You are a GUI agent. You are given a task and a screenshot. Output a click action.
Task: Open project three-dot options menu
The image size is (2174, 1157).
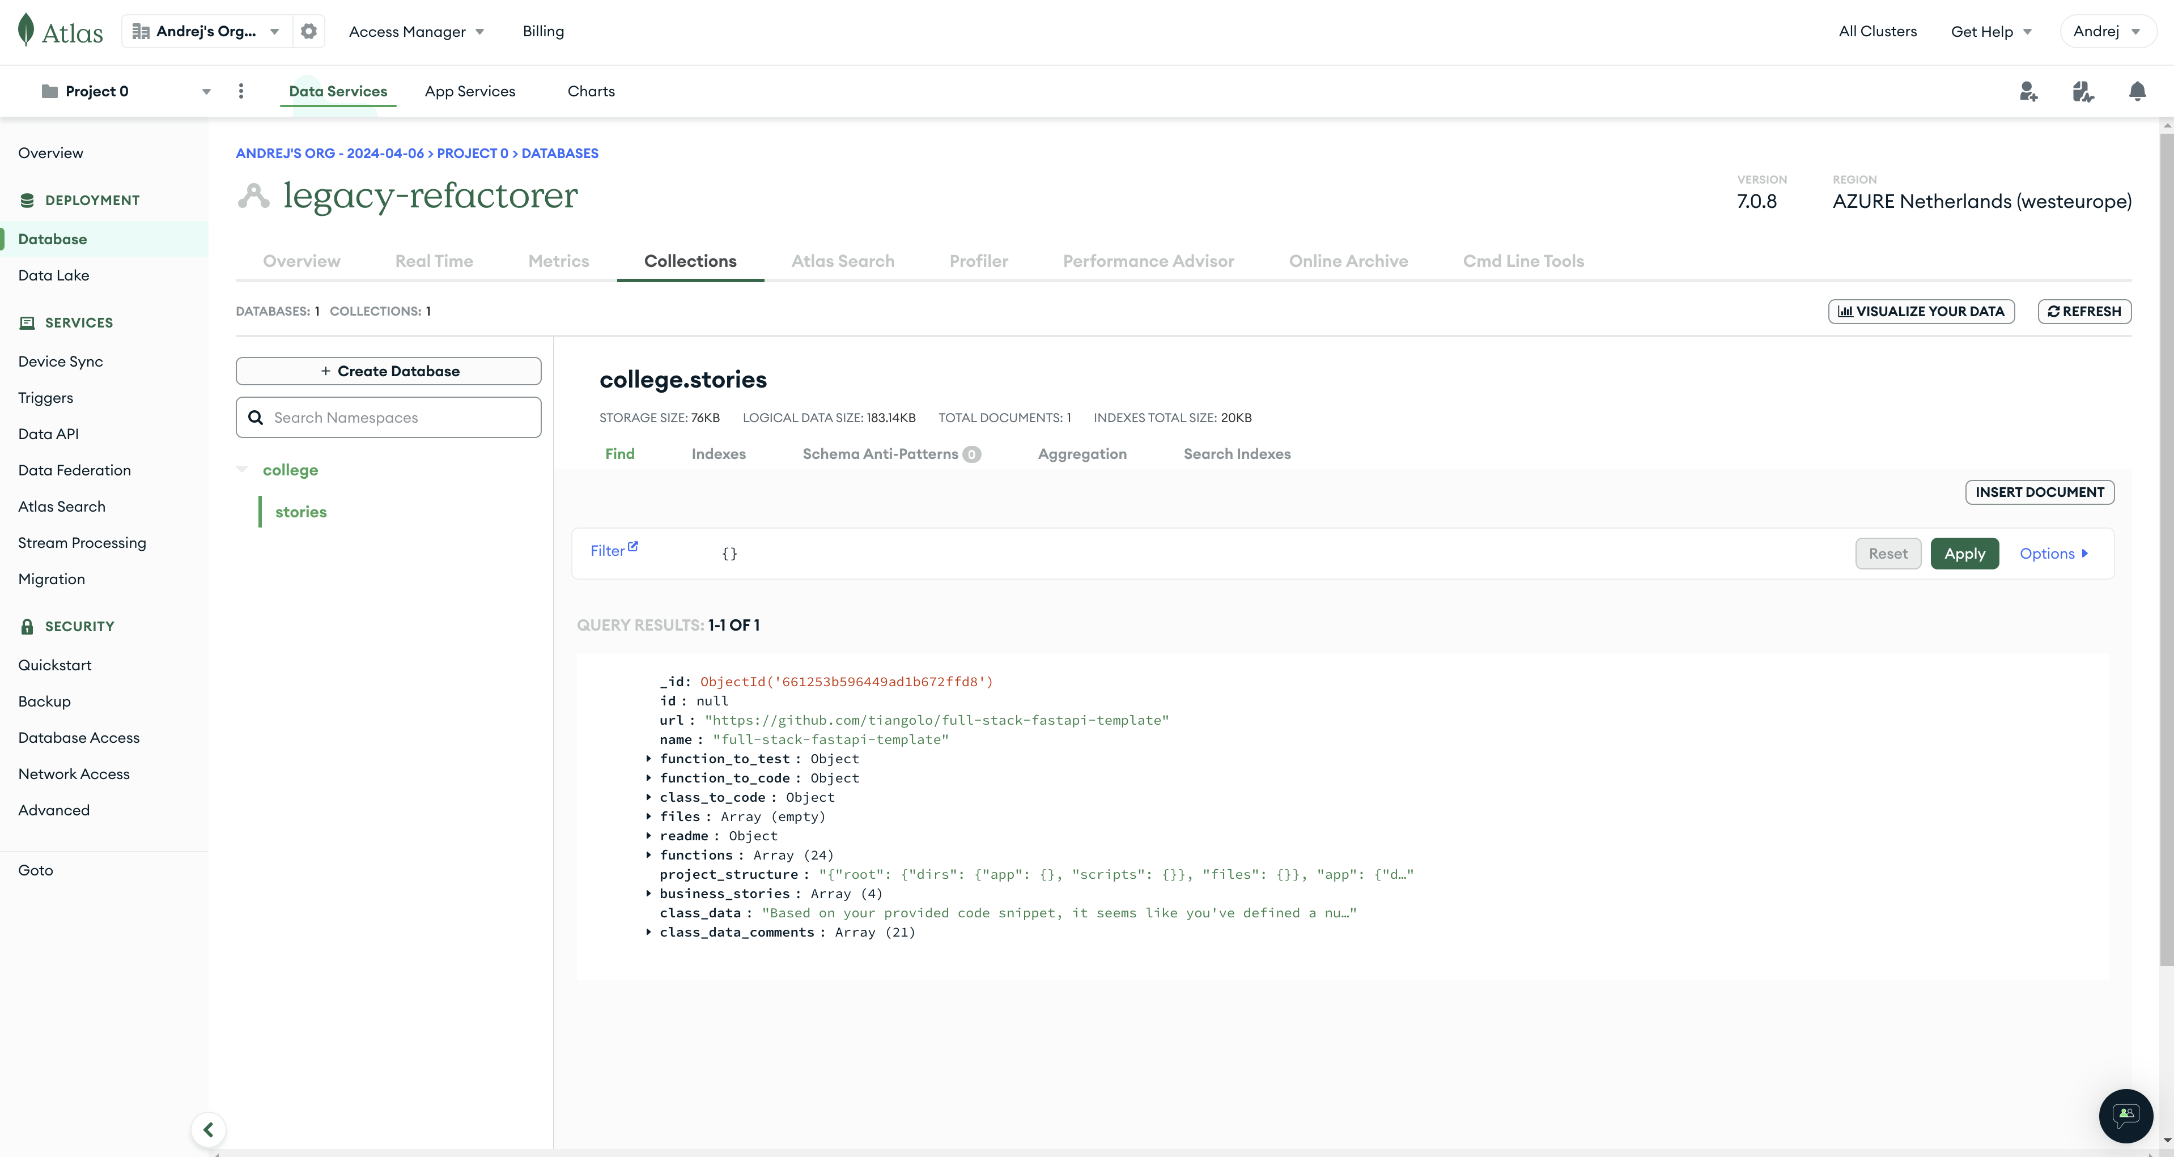click(240, 91)
